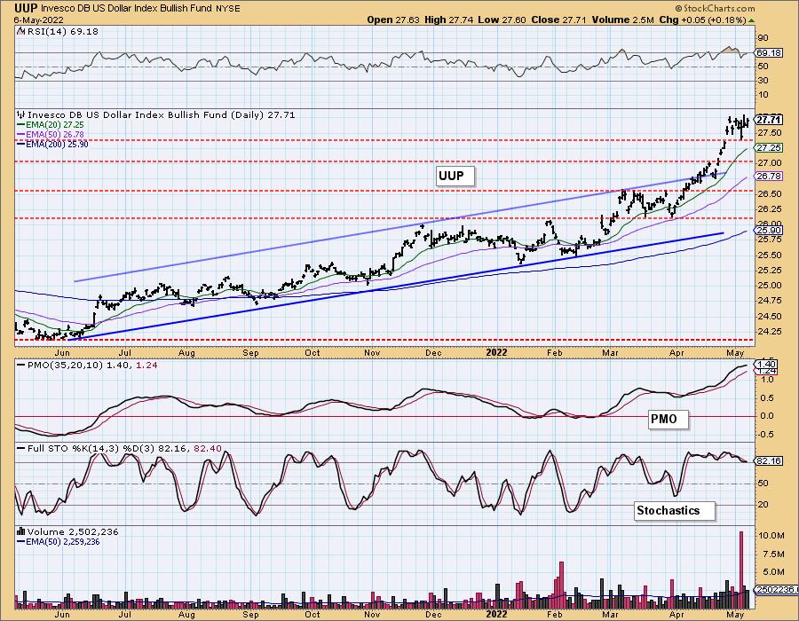Image resolution: width=799 pixels, height=621 pixels.
Task: Click the 27.71 last price tag
Action: 769,120
